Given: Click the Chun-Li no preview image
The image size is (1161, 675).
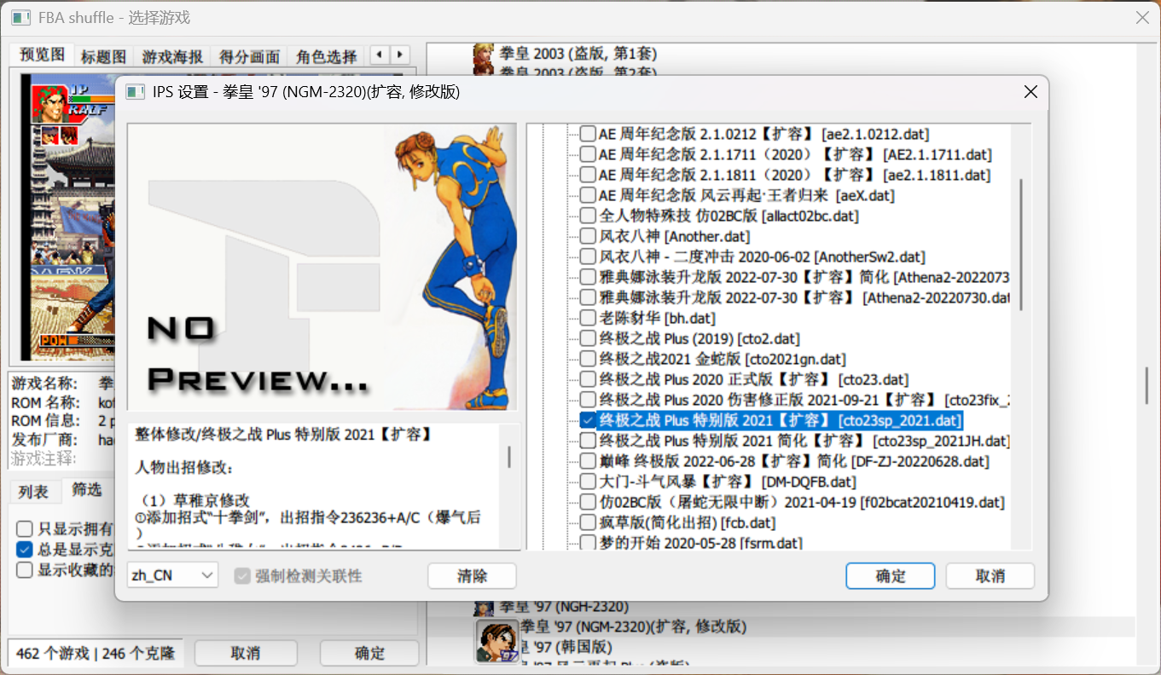Looking at the screenshot, I should click(x=322, y=267).
